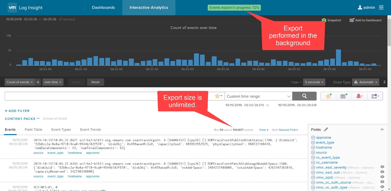
Task: Open the Count of events dropdown
Action: pos(20,82)
